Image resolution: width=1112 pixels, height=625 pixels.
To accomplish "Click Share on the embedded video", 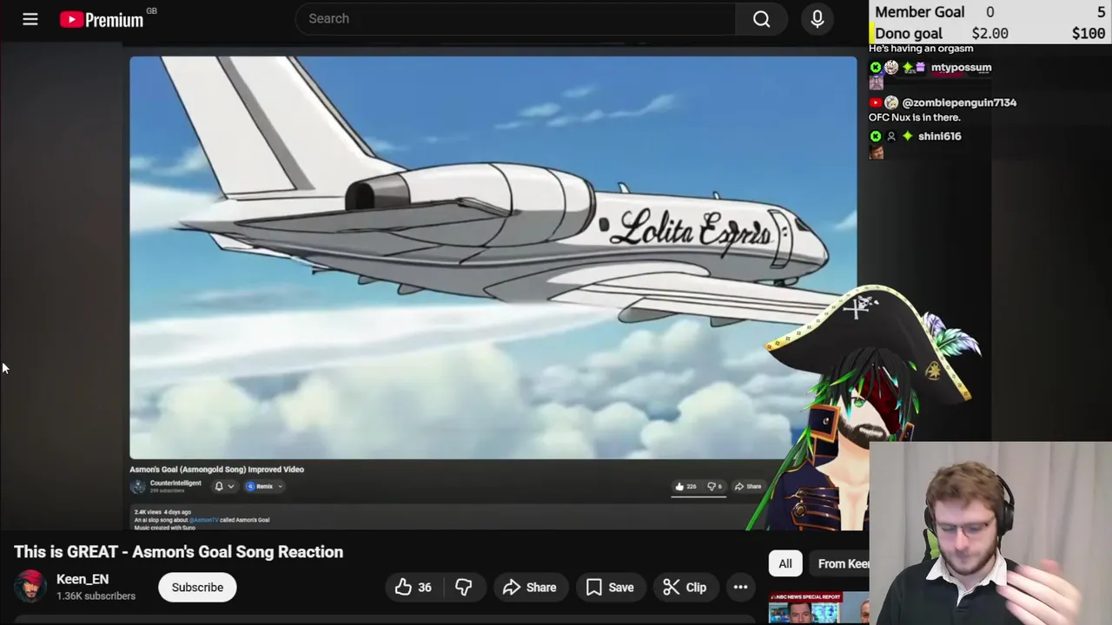I will click(748, 487).
